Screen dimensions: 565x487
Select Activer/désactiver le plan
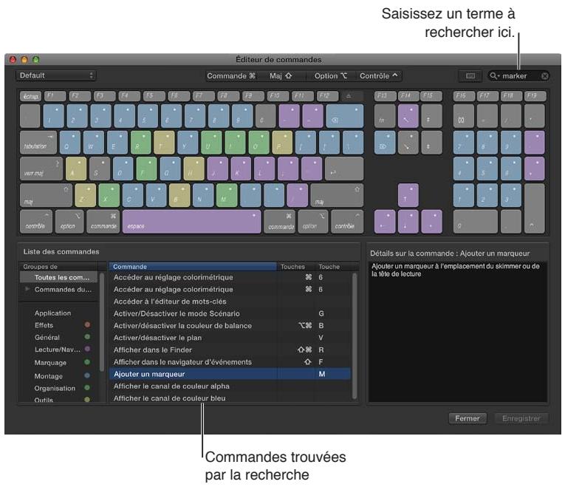click(230, 338)
